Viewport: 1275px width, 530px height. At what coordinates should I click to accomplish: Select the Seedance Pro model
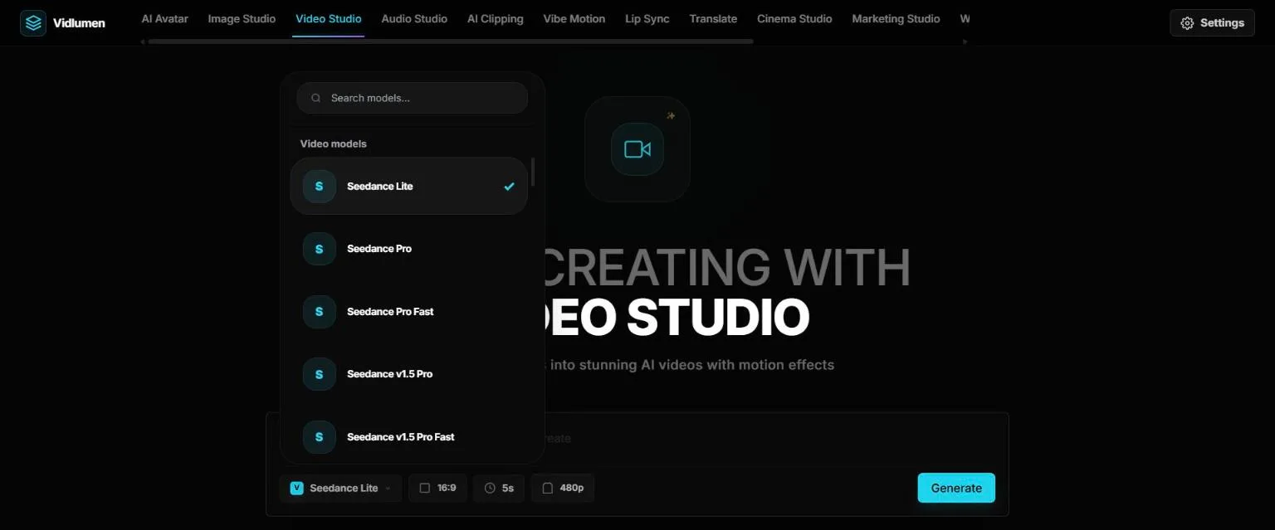(409, 249)
